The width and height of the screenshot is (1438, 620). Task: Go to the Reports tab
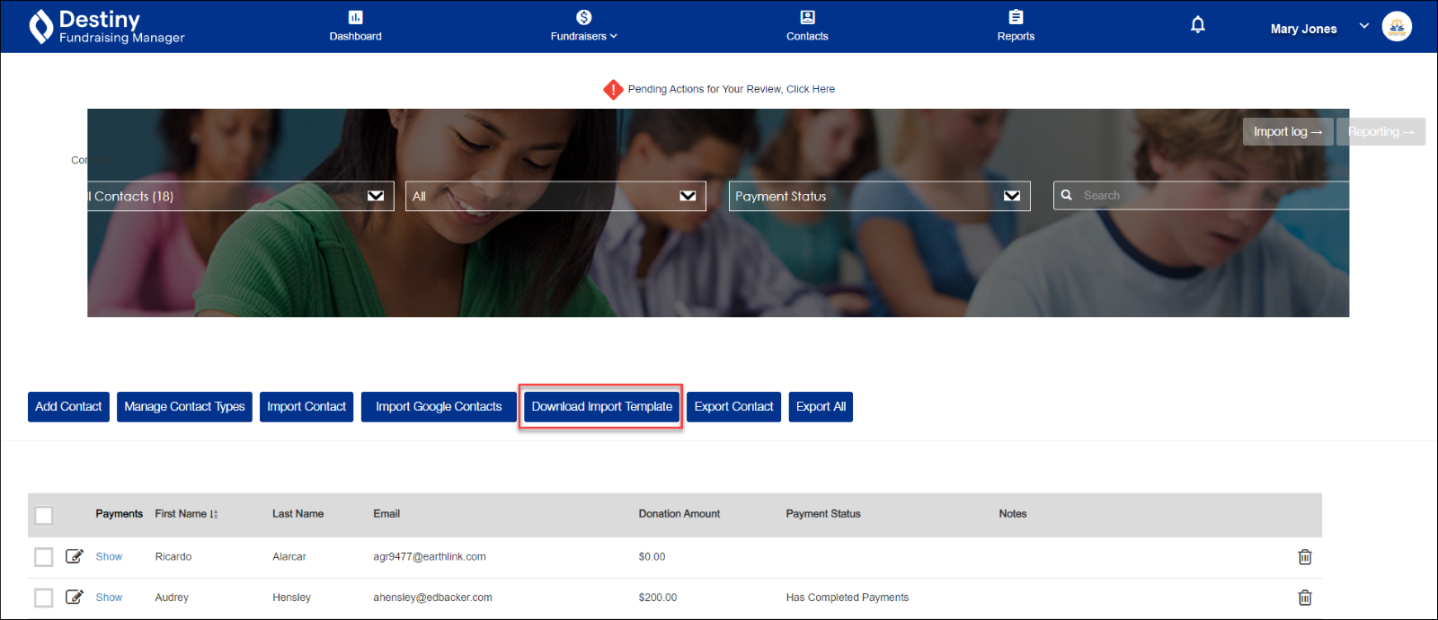point(1016,26)
